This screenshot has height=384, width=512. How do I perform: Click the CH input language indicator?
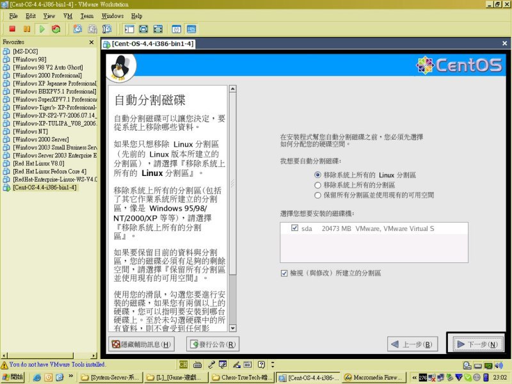(184, 365)
